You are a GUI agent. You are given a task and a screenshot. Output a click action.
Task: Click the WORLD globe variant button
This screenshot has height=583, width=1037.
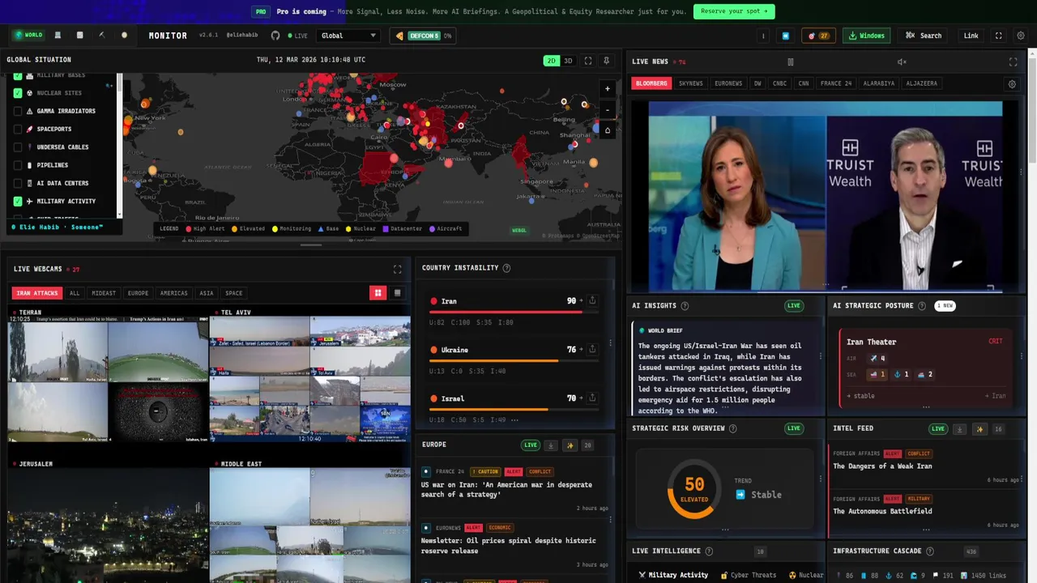(x=28, y=36)
